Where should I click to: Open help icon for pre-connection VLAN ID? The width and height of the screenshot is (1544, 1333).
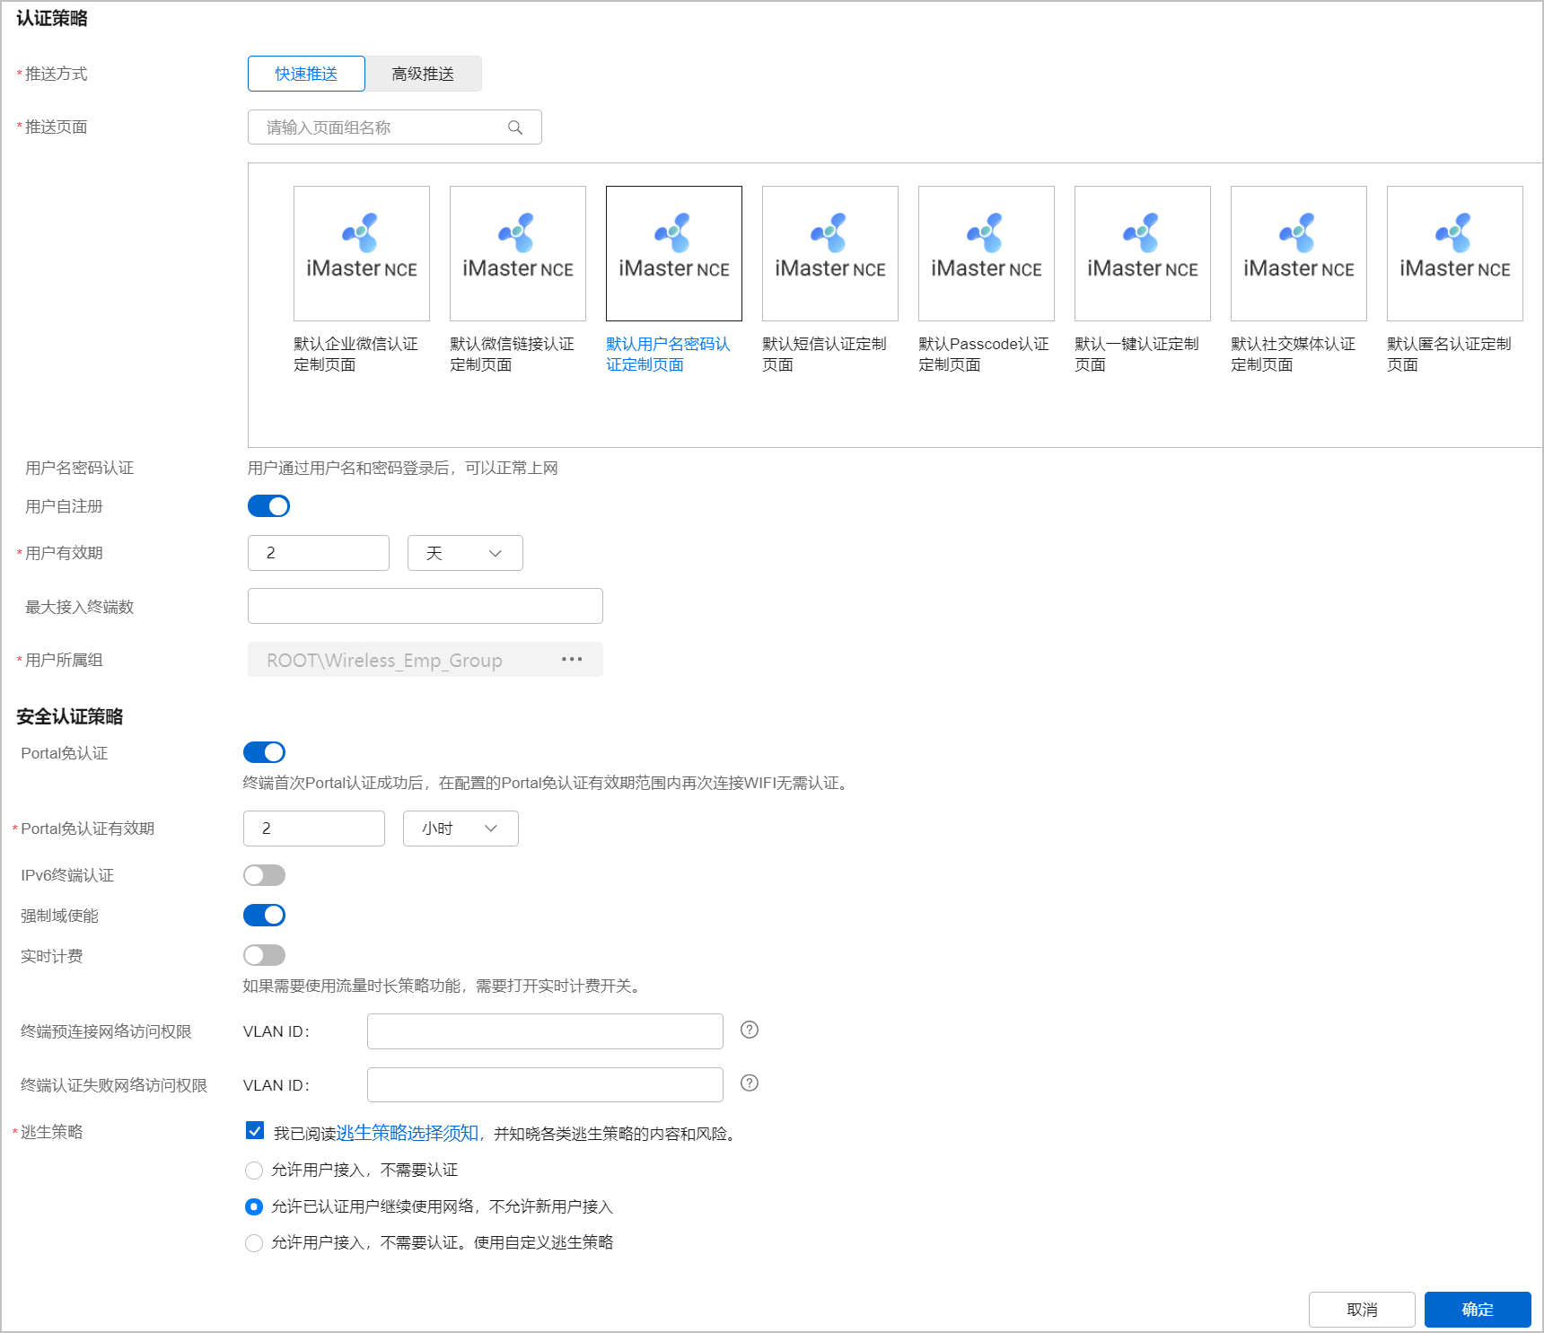point(750,1030)
